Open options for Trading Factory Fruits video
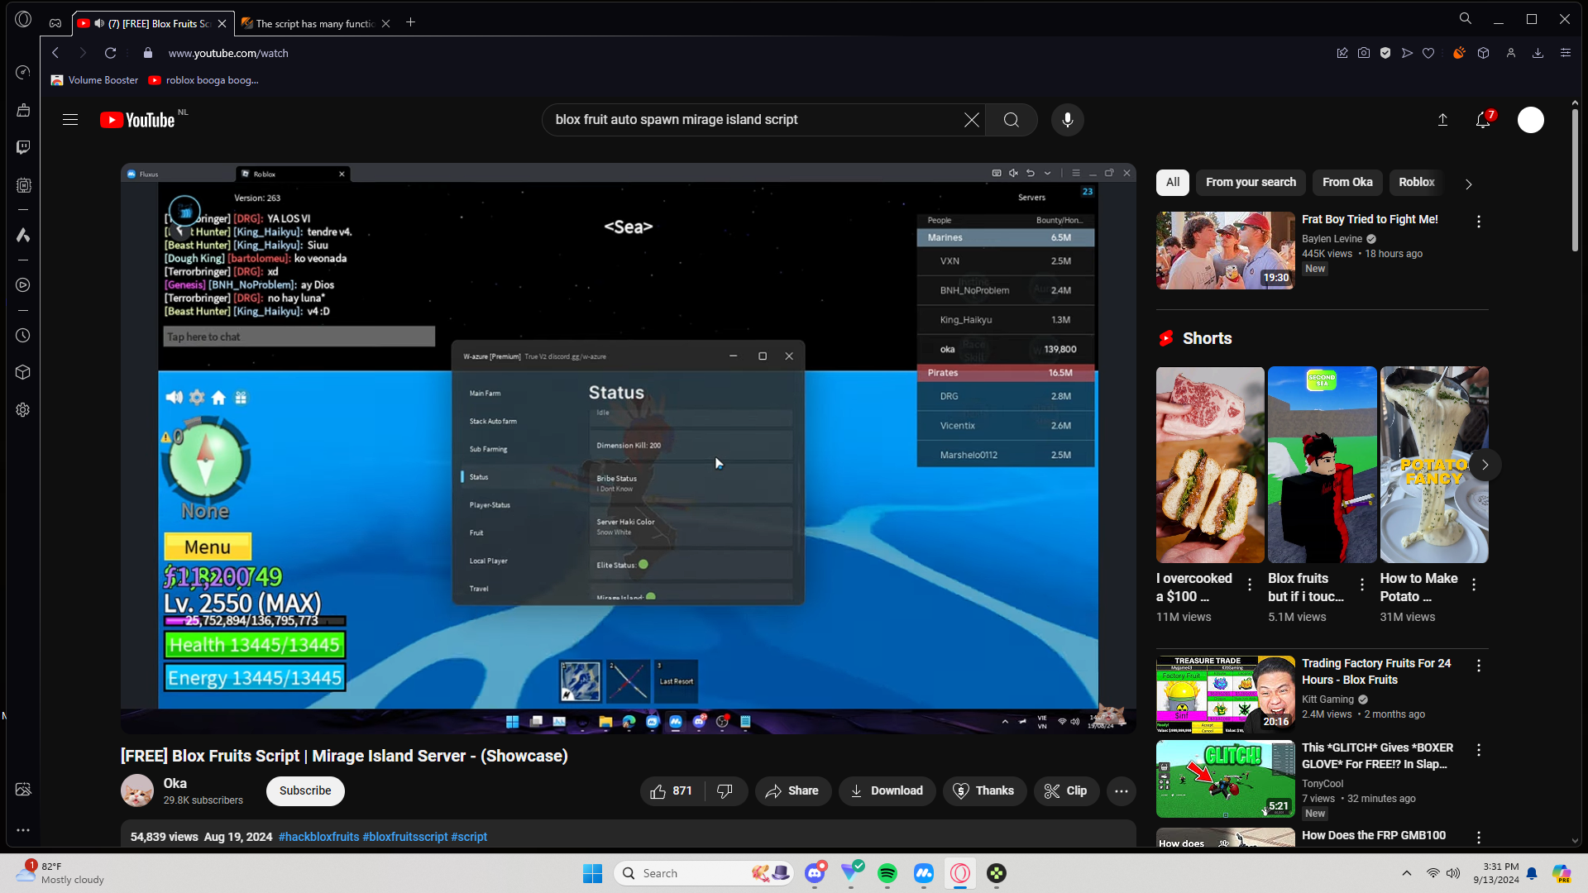This screenshot has width=1588, height=893. pos(1479,666)
